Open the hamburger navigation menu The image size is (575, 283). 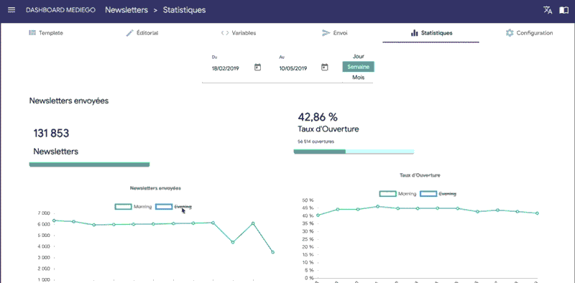point(11,10)
